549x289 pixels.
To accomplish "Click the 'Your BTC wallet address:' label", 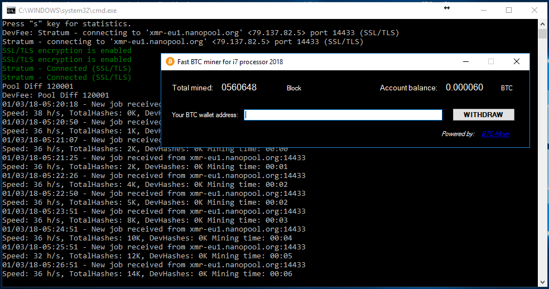I will click(x=205, y=115).
